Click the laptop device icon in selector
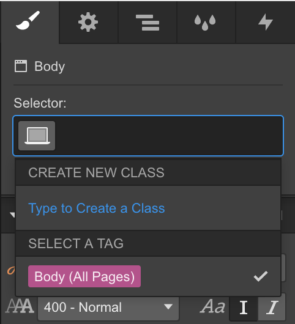The width and height of the screenshot is (295, 324). 37,136
